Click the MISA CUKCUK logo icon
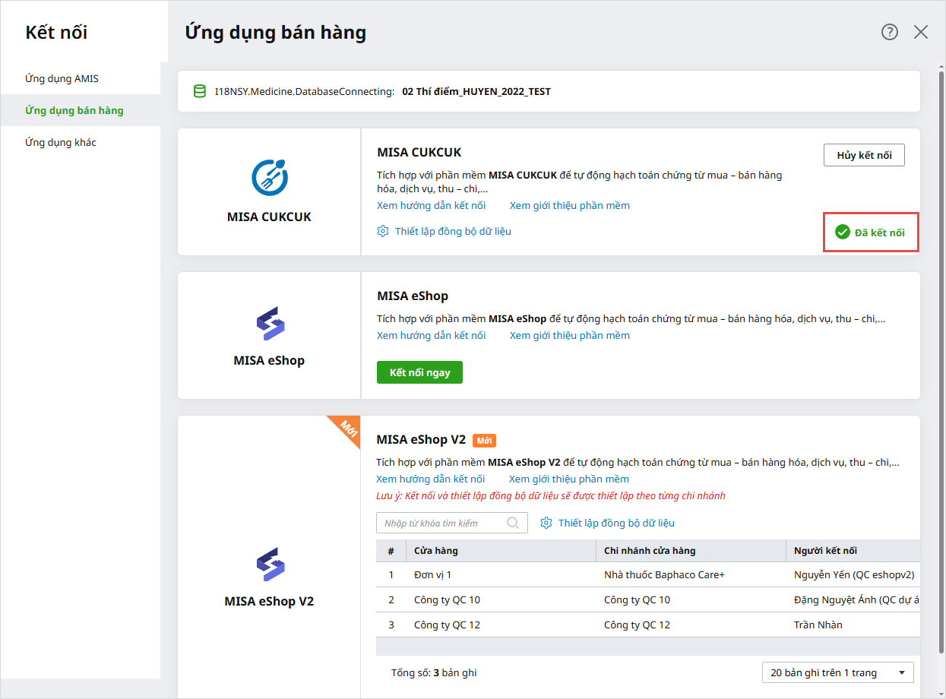 270,177
